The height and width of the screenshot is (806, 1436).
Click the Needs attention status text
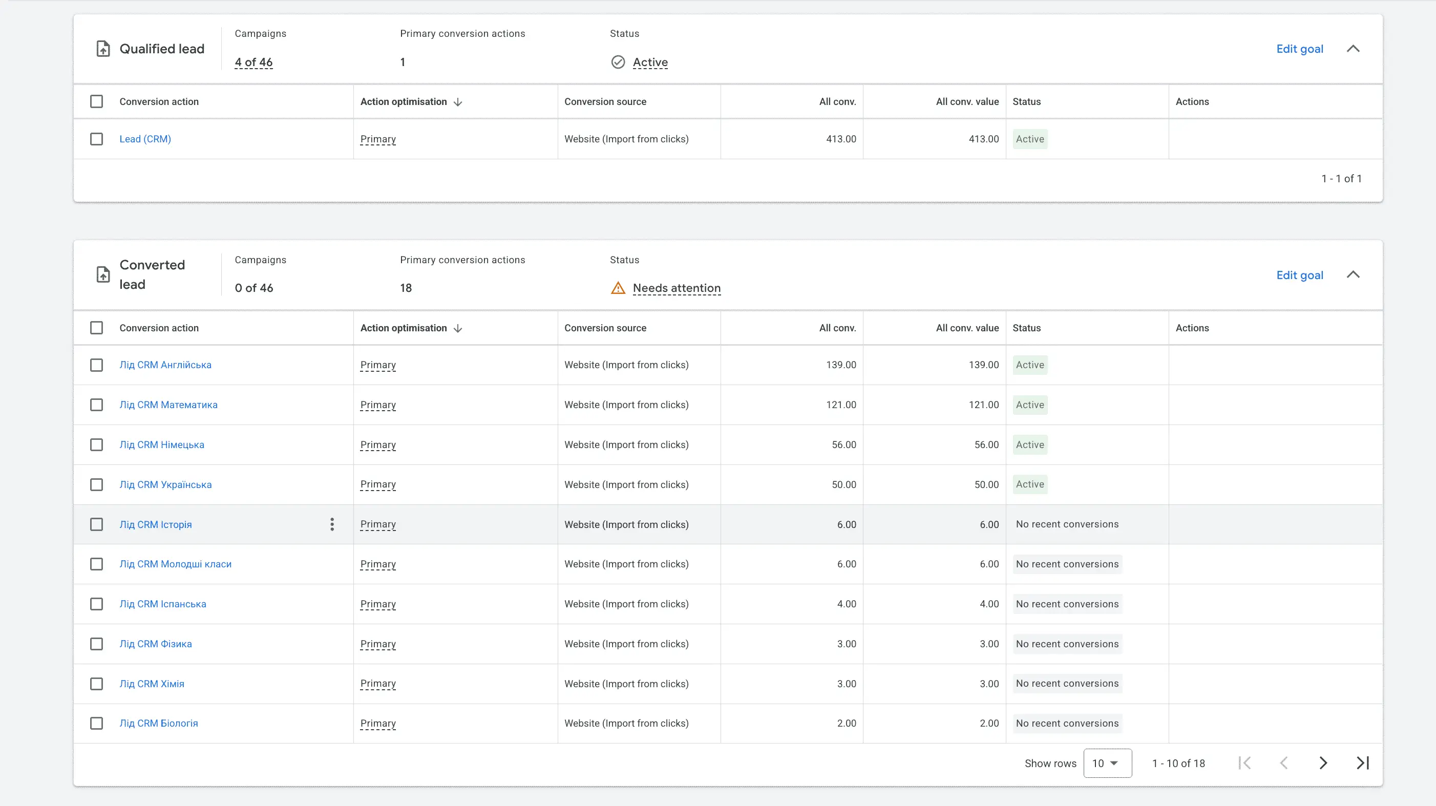677,288
